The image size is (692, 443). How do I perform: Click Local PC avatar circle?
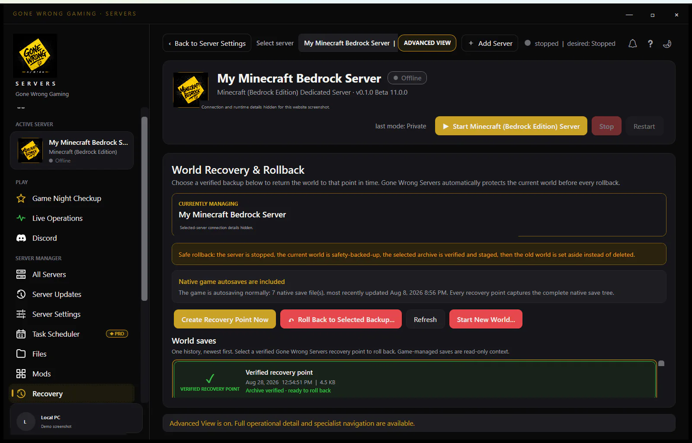[x=25, y=422]
